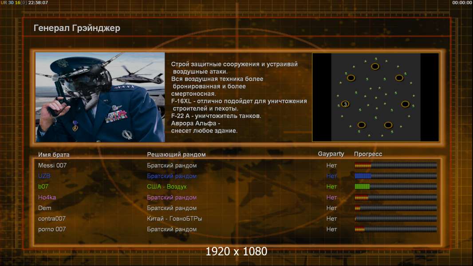Click the "00:00:00" timer readout
The image size is (473, 266).
click(x=462, y=2)
